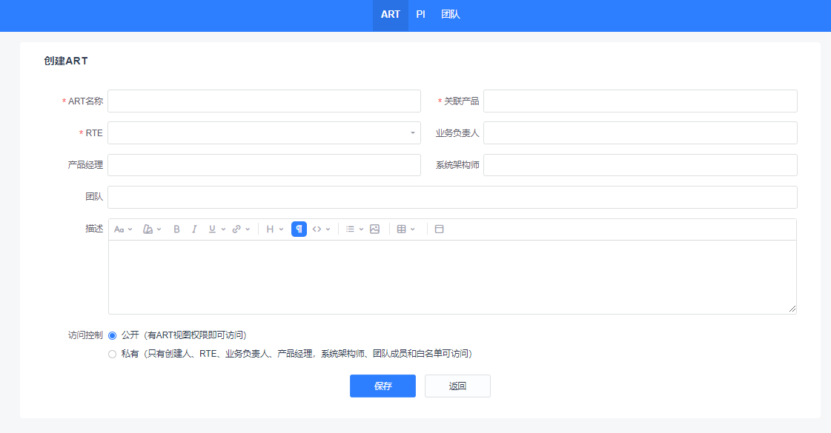Switch to the PI tab
The height and width of the screenshot is (433, 831).
(420, 15)
